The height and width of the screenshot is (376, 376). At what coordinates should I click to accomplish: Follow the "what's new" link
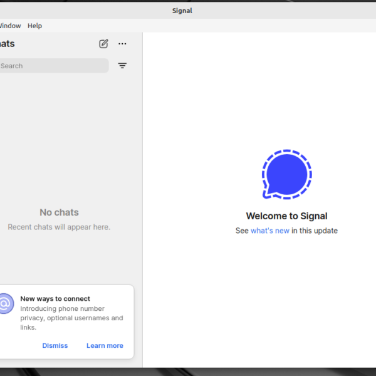tap(269, 231)
